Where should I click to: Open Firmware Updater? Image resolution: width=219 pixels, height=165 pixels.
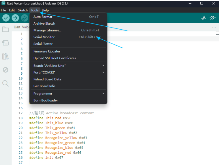click(x=68, y=51)
